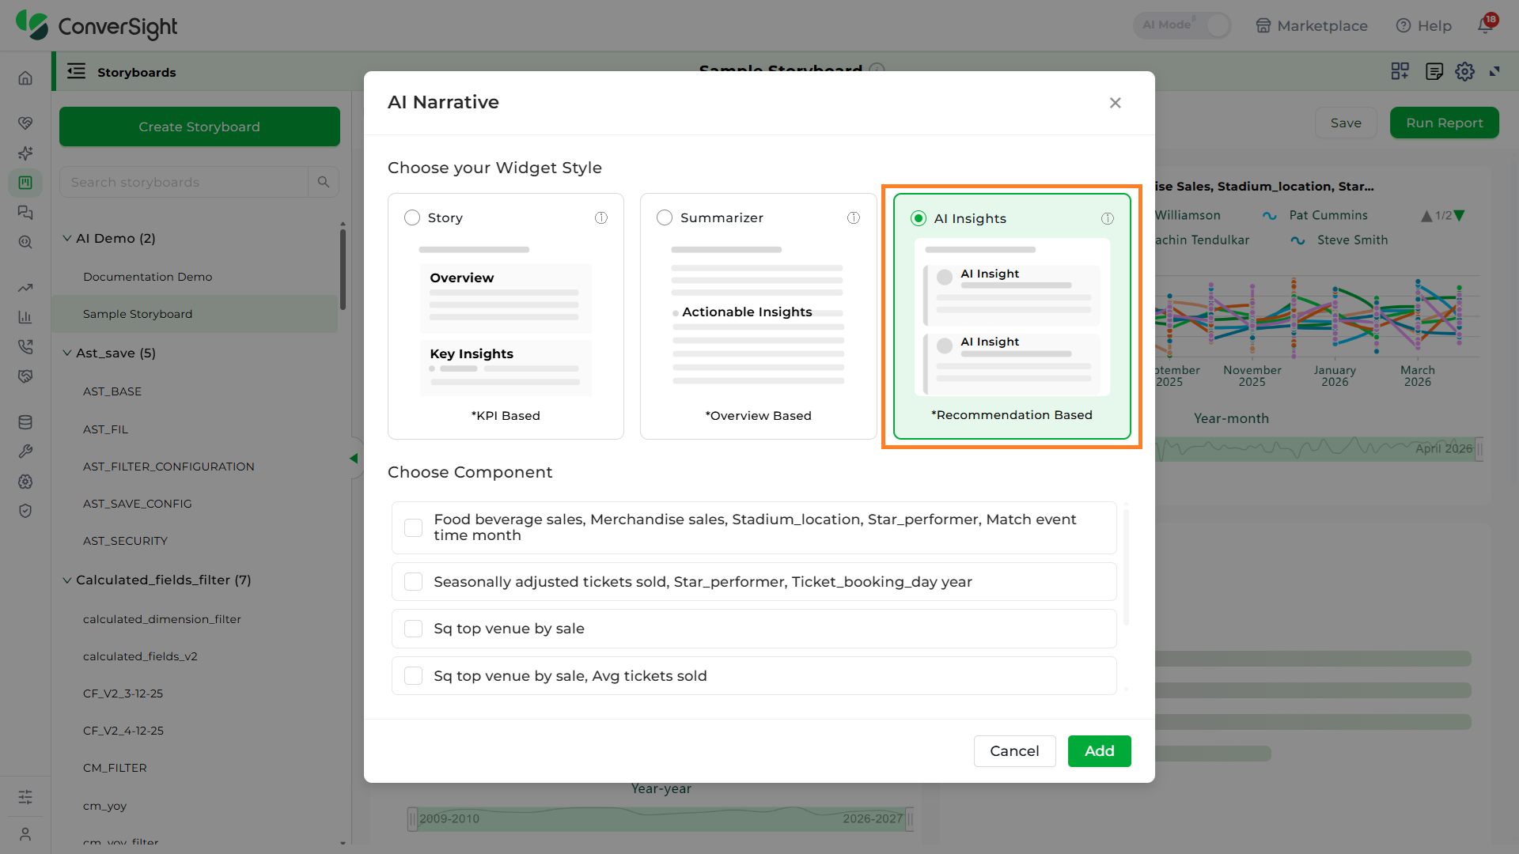
Task: Select the Story radio button
Action: (412, 217)
